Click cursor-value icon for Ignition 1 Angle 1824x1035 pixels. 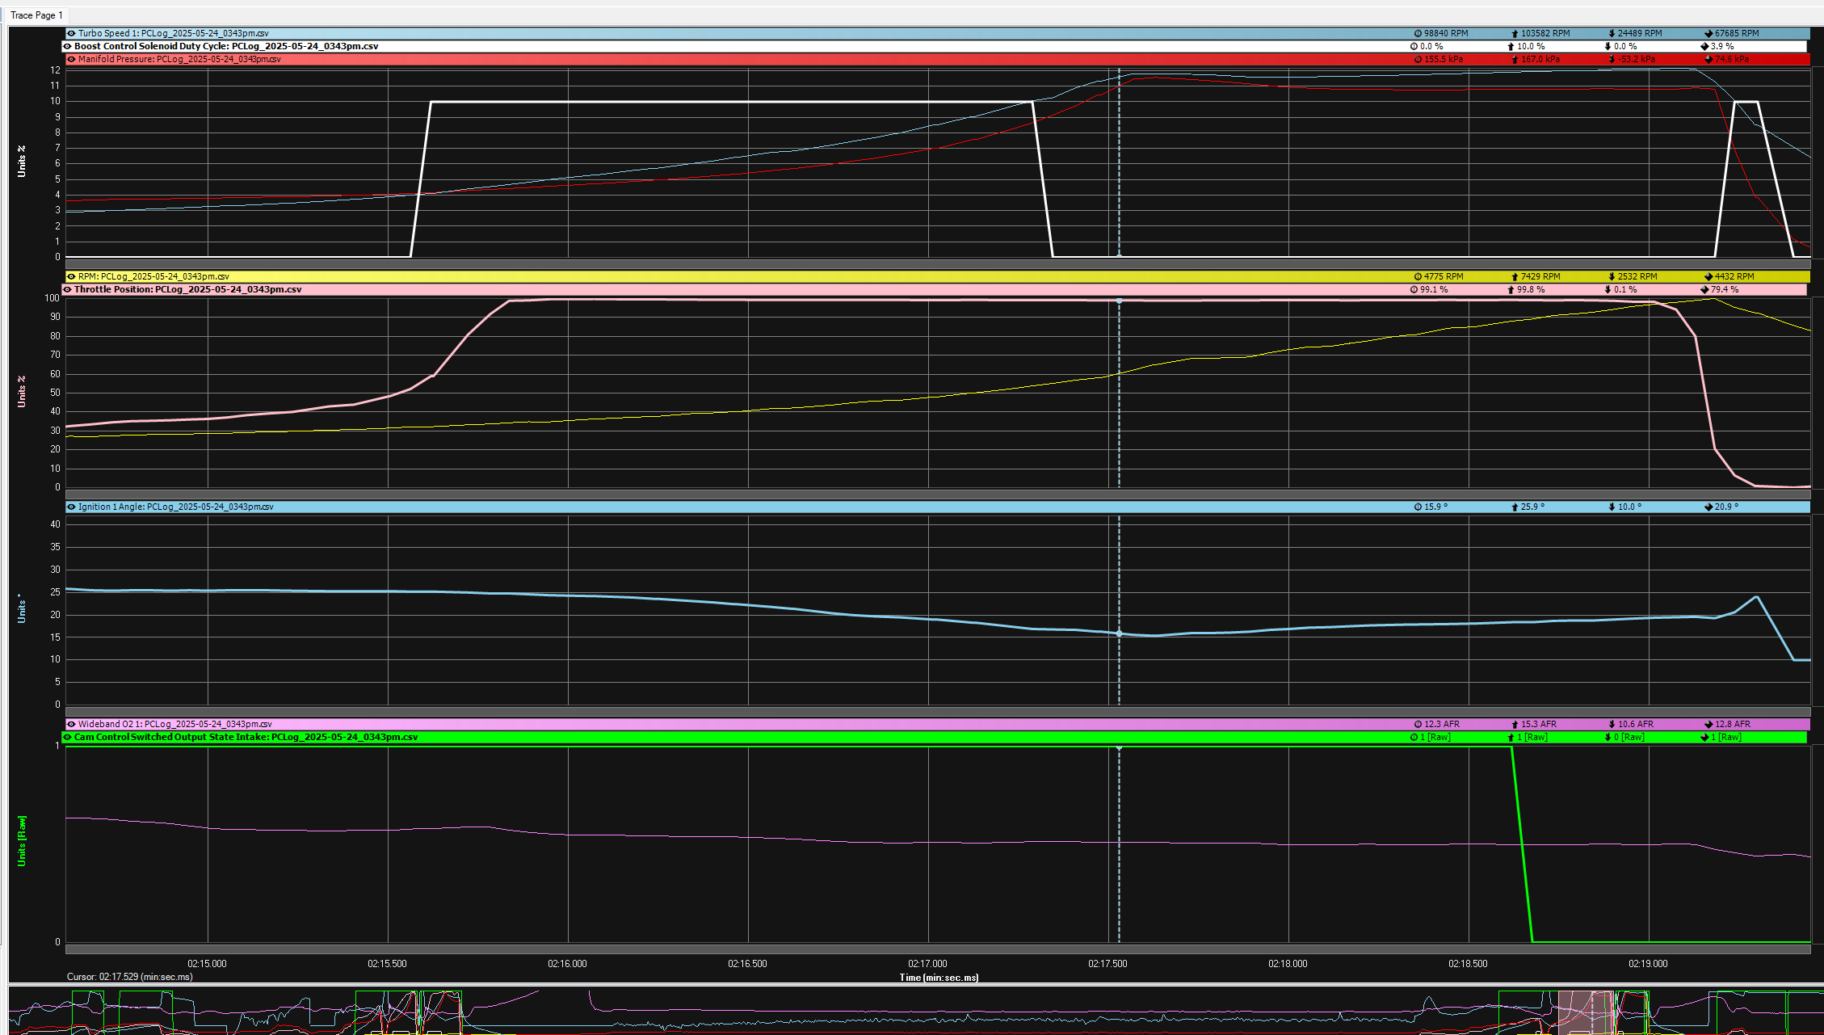(x=1418, y=507)
